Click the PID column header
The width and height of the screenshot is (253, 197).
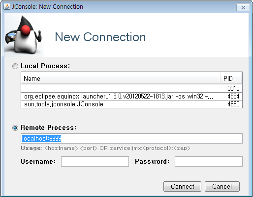coord(231,78)
